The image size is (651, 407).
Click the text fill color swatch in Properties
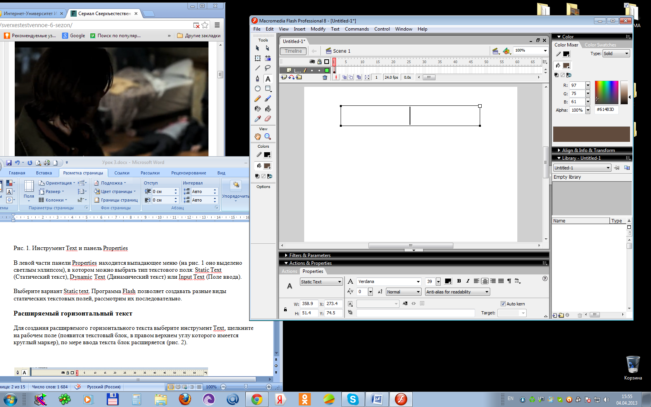click(x=448, y=281)
